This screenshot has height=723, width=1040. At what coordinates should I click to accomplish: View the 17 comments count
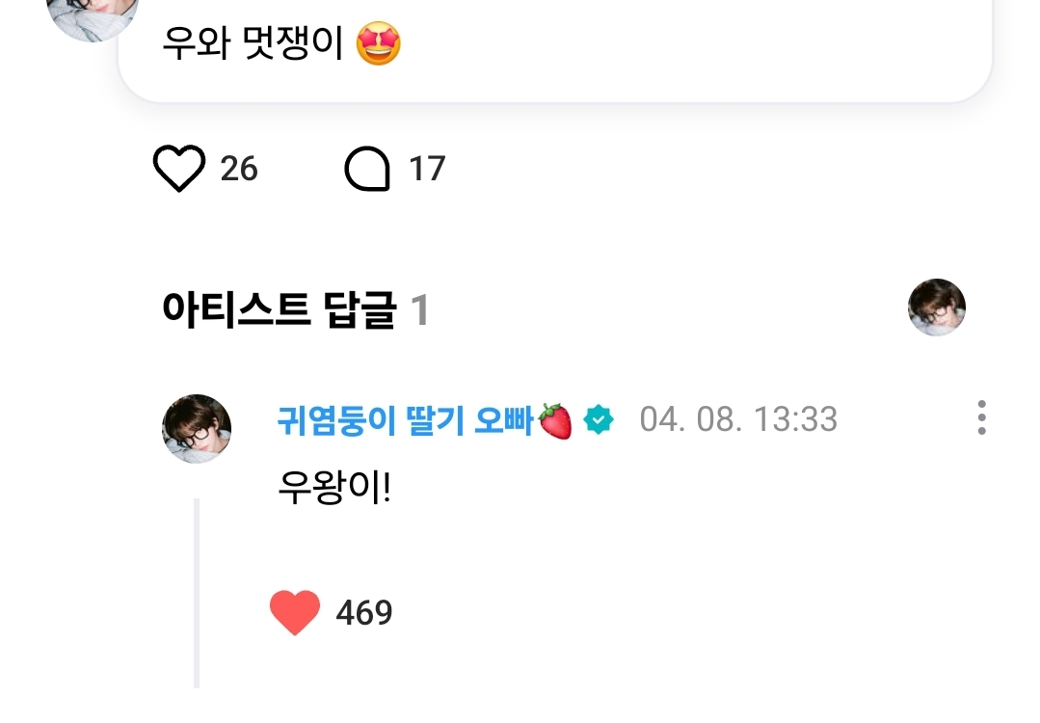tap(427, 170)
